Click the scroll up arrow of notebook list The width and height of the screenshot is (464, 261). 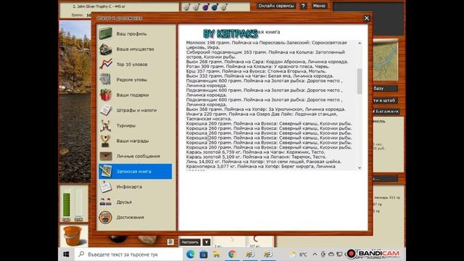(x=360, y=43)
